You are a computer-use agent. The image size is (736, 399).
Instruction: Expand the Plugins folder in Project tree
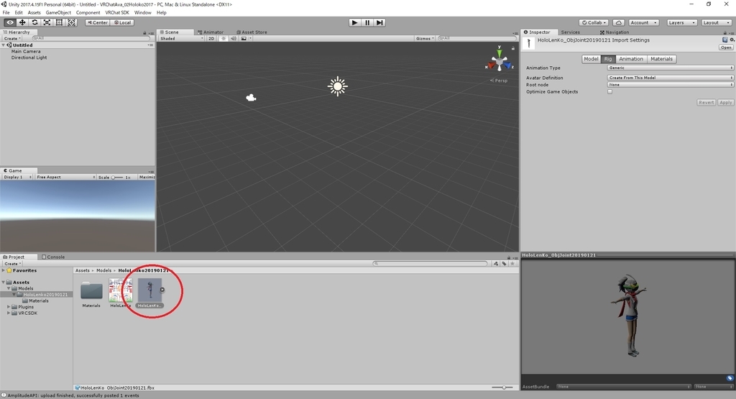(x=9, y=306)
